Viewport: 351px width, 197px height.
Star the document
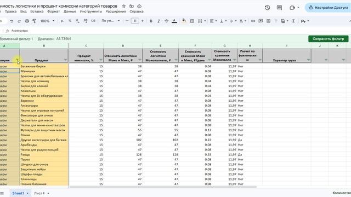coord(124,6)
